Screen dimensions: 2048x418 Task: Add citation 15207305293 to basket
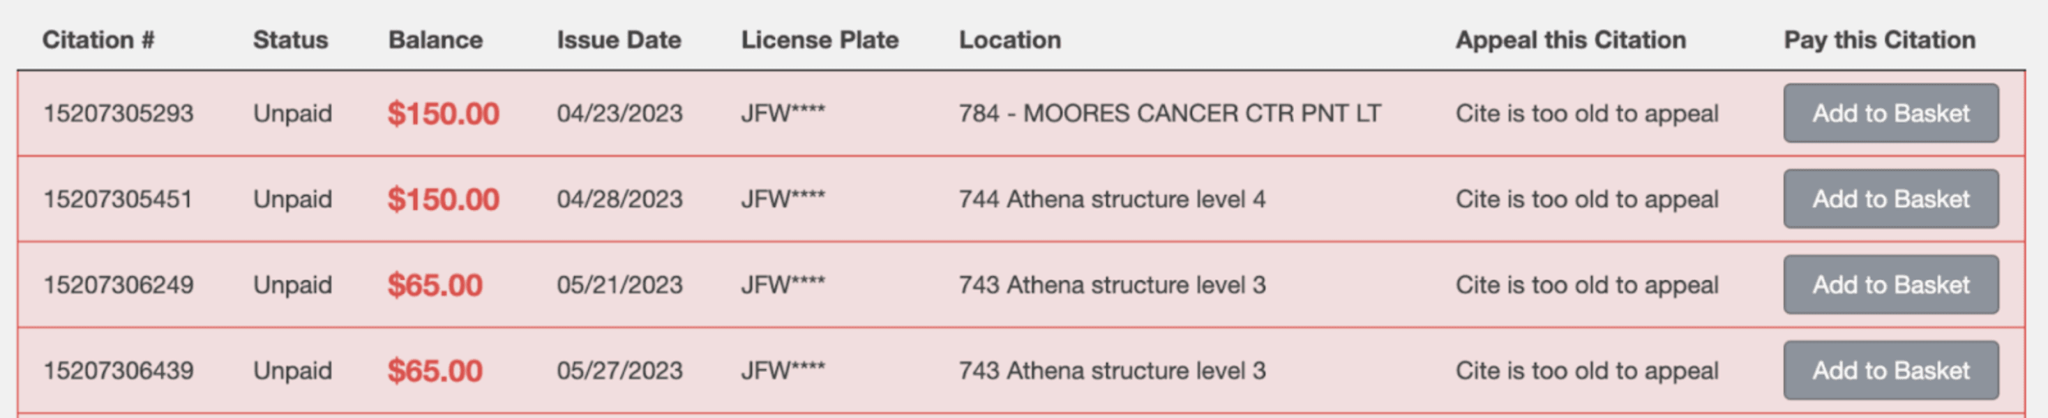(x=1890, y=113)
